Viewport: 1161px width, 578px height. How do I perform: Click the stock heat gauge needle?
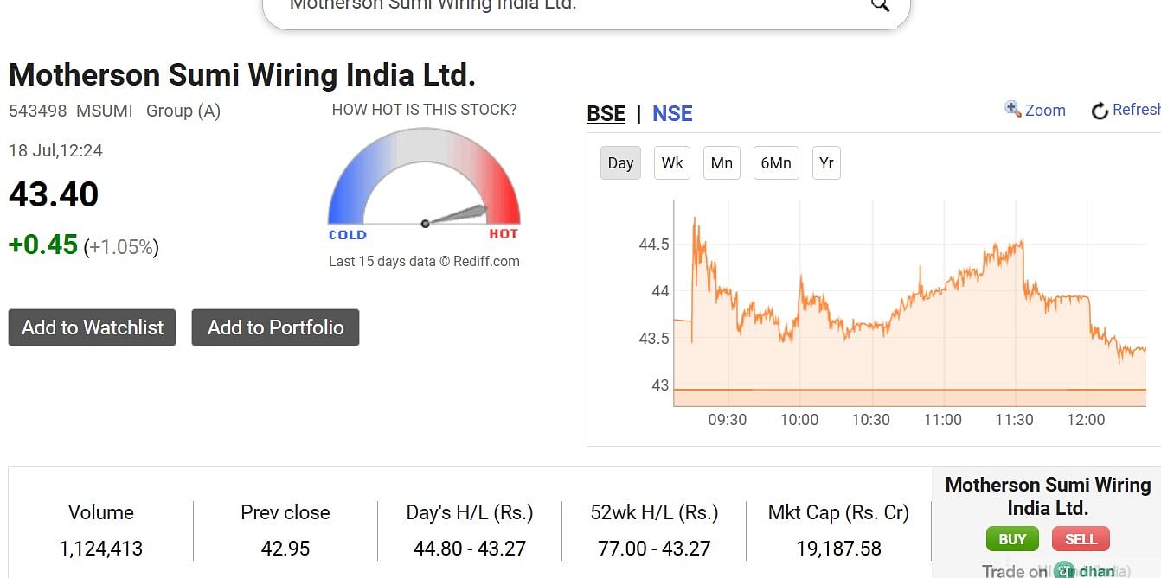tap(456, 215)
